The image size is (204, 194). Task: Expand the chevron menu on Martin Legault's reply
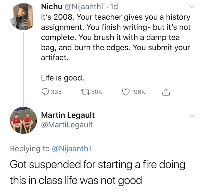192,116
